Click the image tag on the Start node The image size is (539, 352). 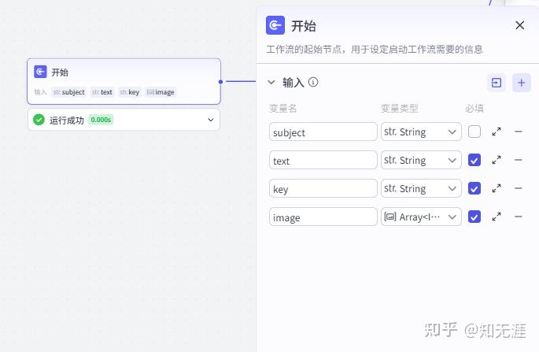161,92
